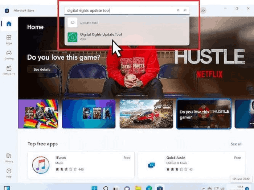The width and height of the screenshot is (254, 190).
Task: Click the See details button
Action: tap(42, 69)
